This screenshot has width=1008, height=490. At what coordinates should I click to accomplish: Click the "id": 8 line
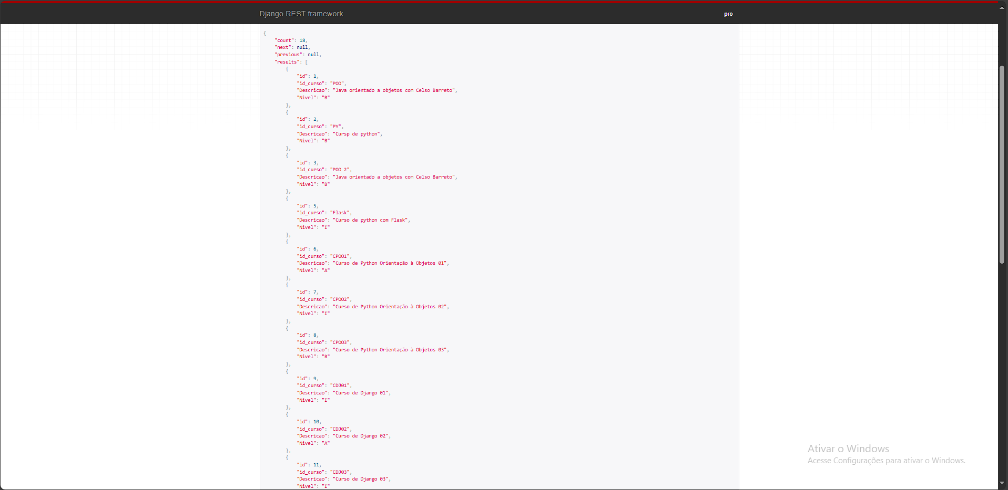pyautogui.click(x=308, y=335)
